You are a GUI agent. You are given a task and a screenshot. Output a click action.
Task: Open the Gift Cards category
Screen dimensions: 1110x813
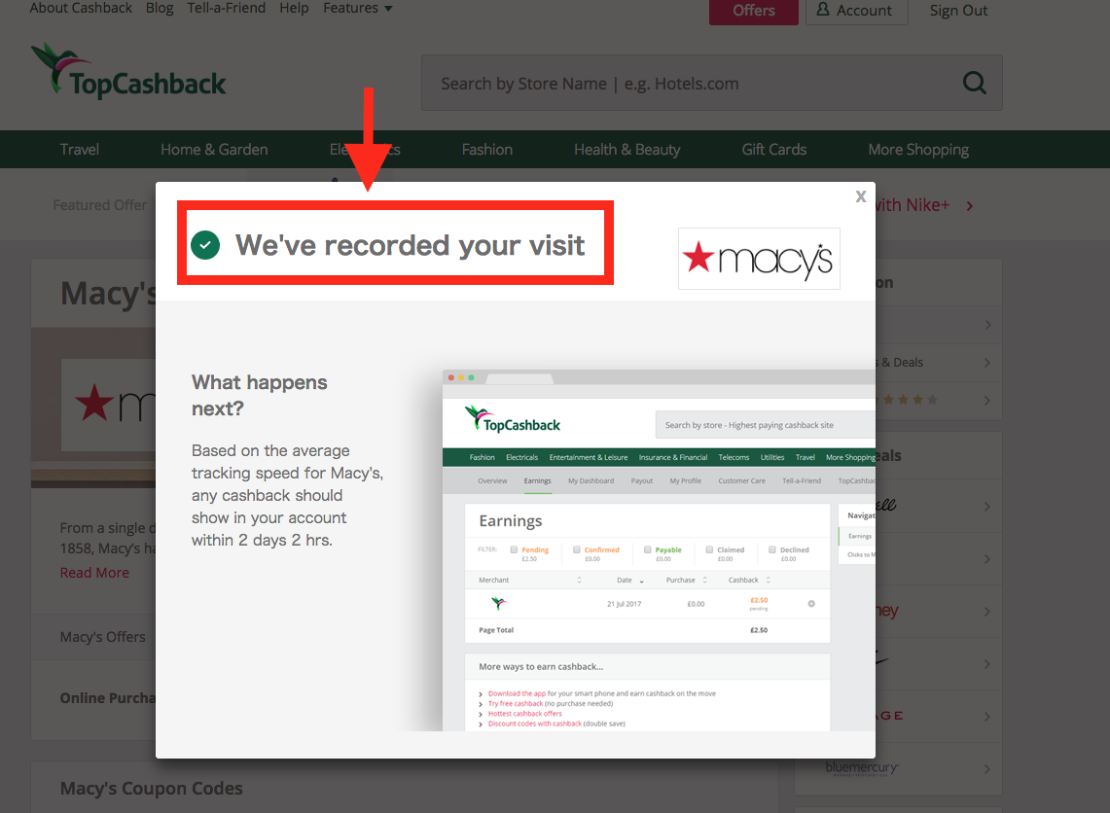[773, 150]
